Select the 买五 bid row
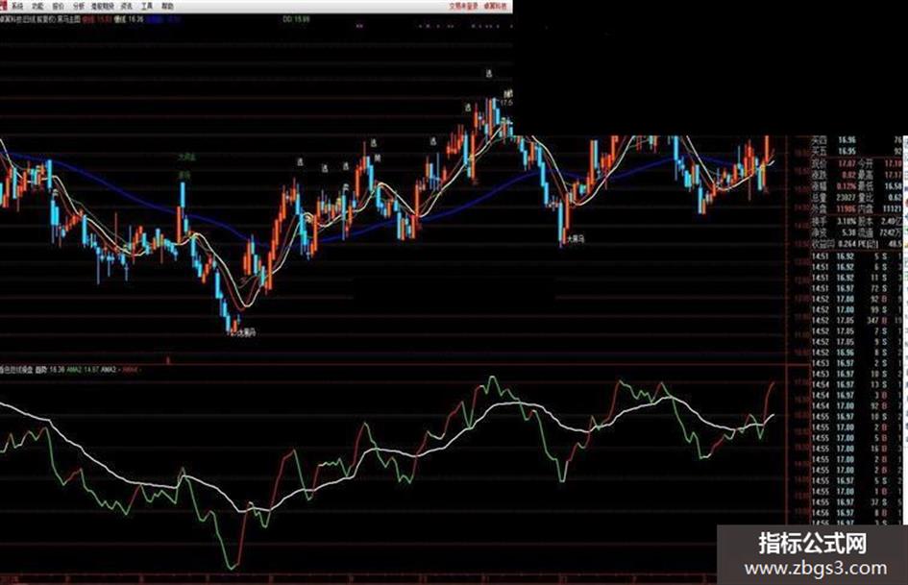 tap(856, 151)
